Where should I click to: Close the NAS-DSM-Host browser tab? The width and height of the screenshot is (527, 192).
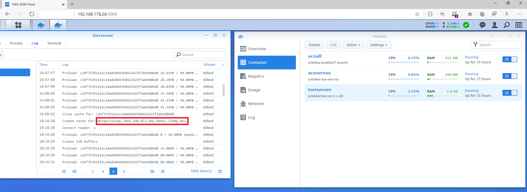(x=63, y=4)
